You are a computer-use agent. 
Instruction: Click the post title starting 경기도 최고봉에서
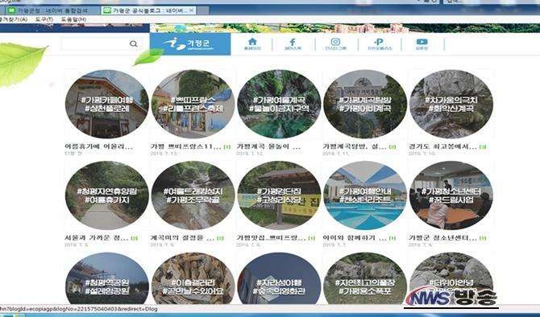(x=443, y=146)
